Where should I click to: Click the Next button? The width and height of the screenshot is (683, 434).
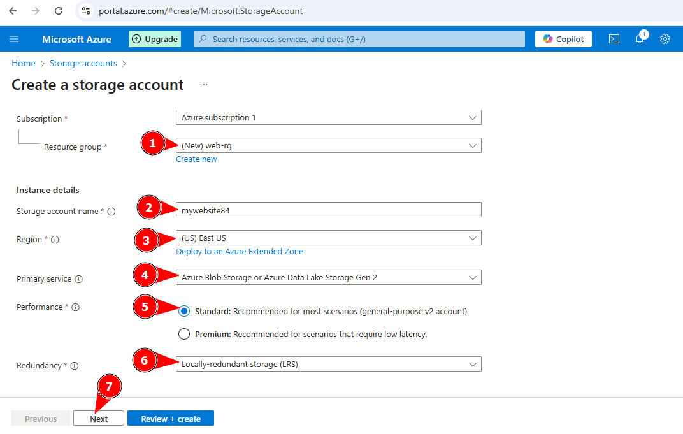click(99, 419)
